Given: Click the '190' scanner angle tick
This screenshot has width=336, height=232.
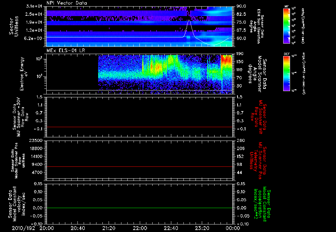Looking at the screenshot, I should (x=240, y=53).
